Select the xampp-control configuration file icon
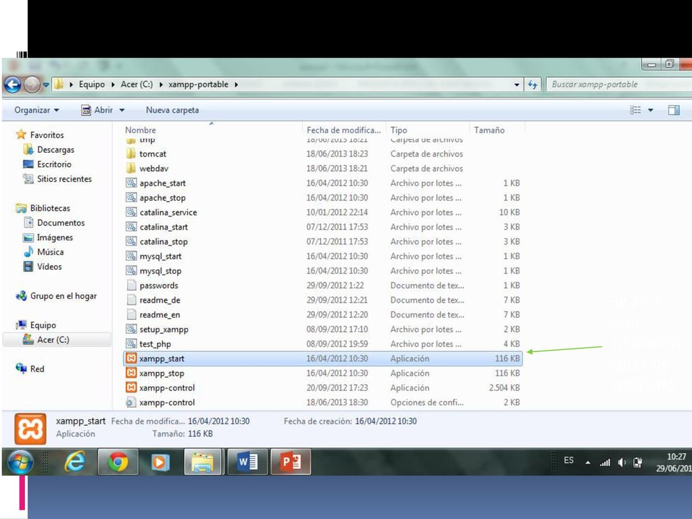Image resolution: width=692 pixels, height=519 pixels. tap(131, 402)
